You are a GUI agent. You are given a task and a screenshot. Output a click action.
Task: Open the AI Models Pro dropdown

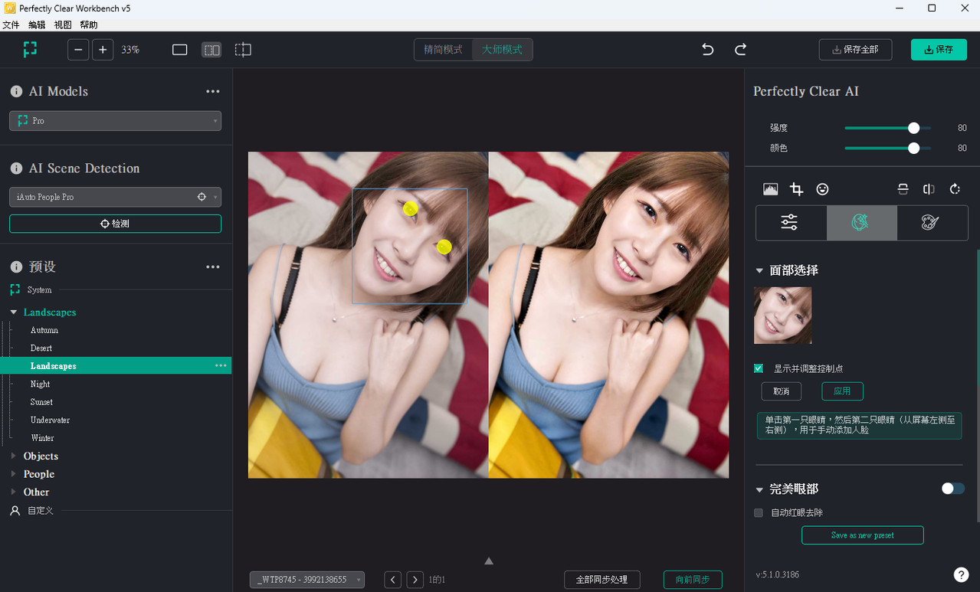coord(115,121)
